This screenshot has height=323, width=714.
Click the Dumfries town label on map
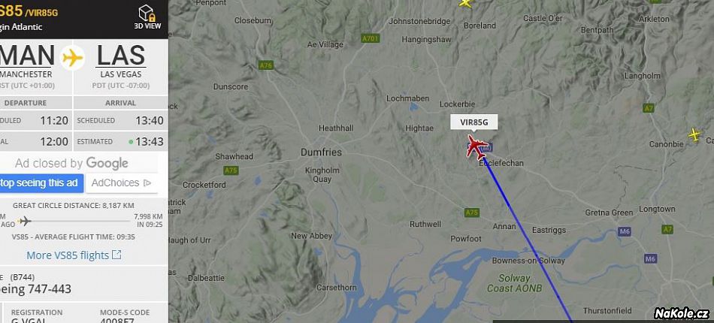321,152
